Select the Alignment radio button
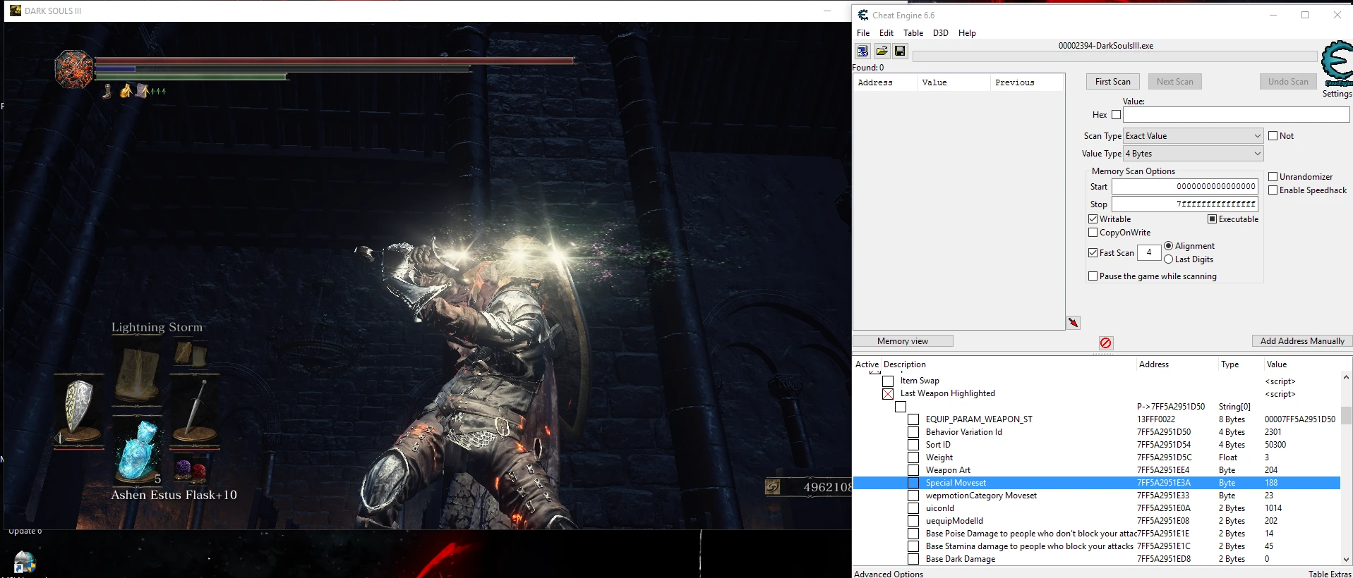Viewport: 1353px width, 578px height. tap(1169, 246)
